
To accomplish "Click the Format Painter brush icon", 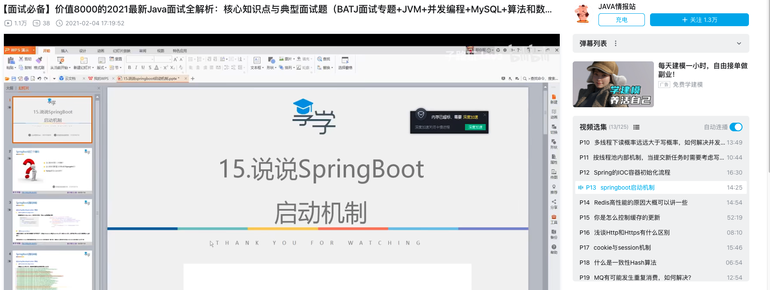I will (x=39, y=60).
